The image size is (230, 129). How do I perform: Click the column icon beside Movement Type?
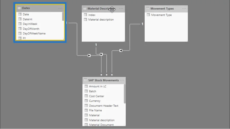148,15
